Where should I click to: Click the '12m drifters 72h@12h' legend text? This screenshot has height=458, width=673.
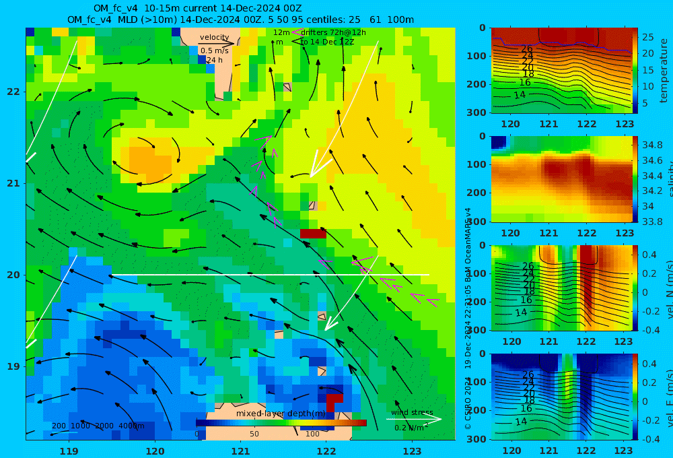tap(319, 32)
